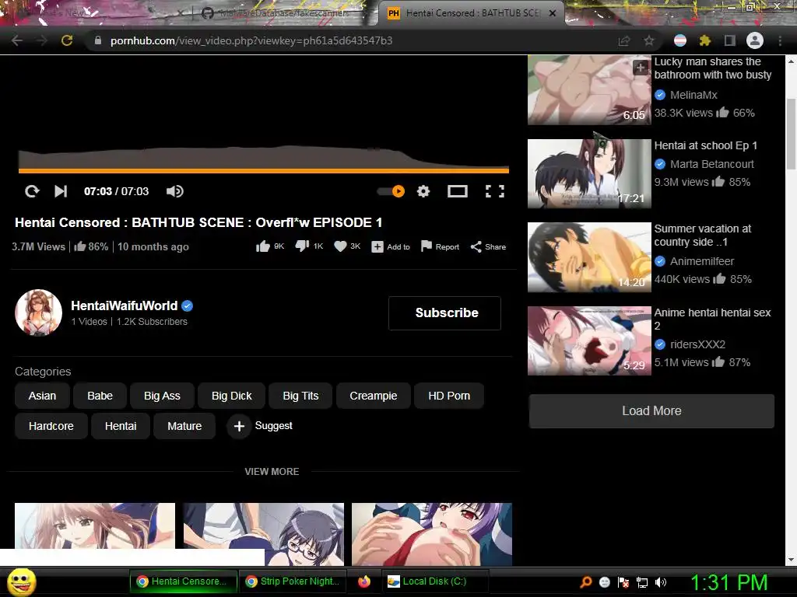Enter fullscreen video mode

coord(494,191)
